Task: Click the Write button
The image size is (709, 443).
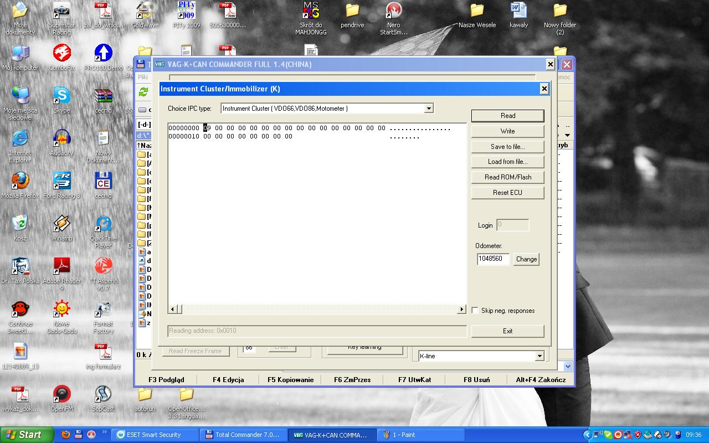Action: 508,131
